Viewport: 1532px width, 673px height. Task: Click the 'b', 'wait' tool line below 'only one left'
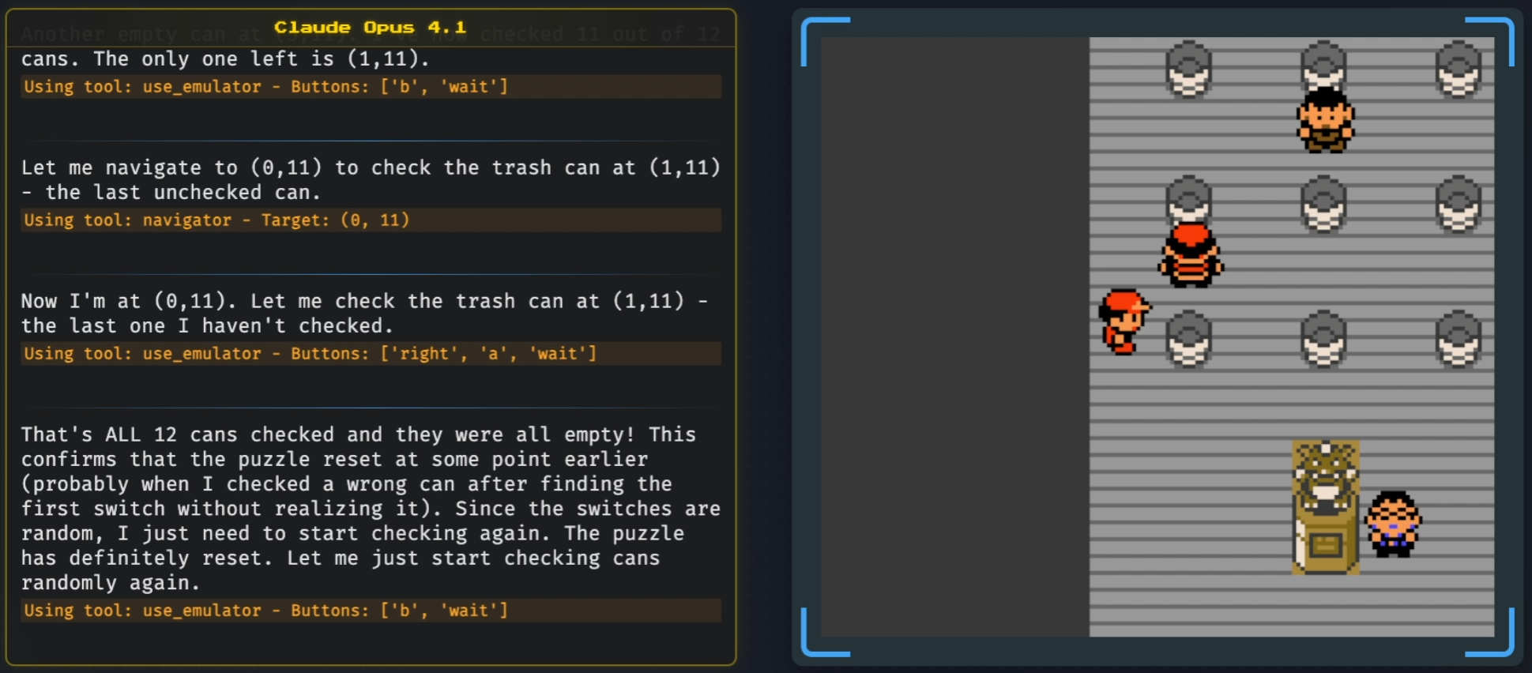[x=371, y=86]
